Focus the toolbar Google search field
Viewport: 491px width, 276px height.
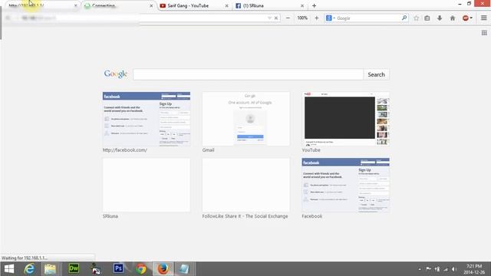[368, 18]
